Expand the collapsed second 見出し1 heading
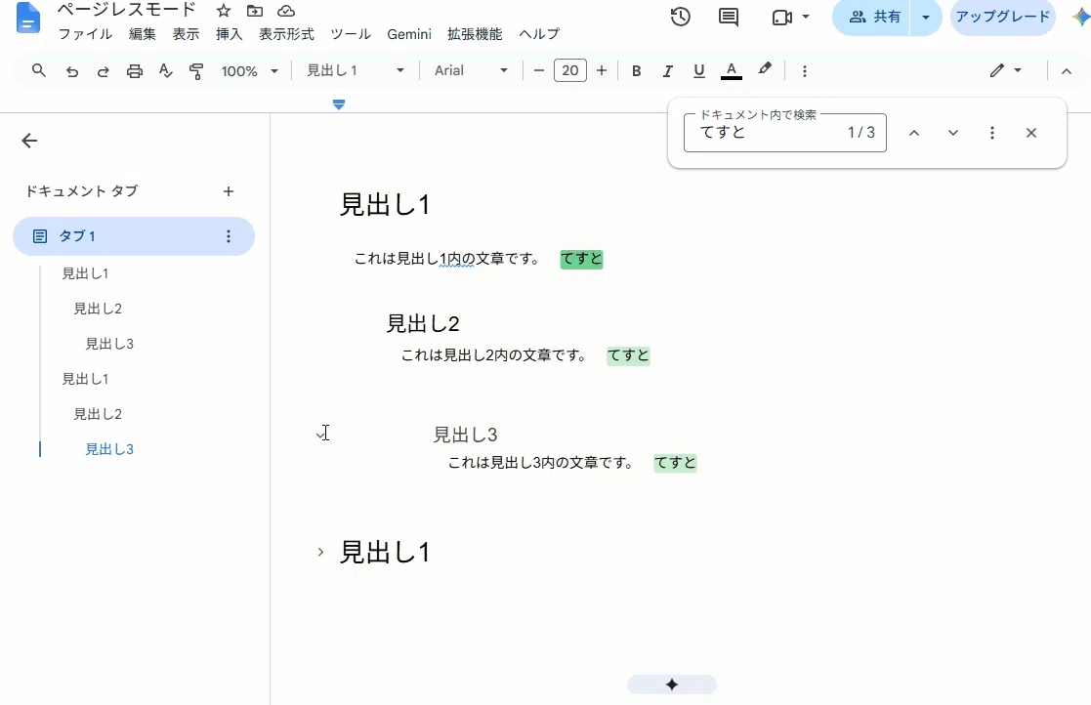The height and width of the screenshot is (705, 1091). [320, 552]
